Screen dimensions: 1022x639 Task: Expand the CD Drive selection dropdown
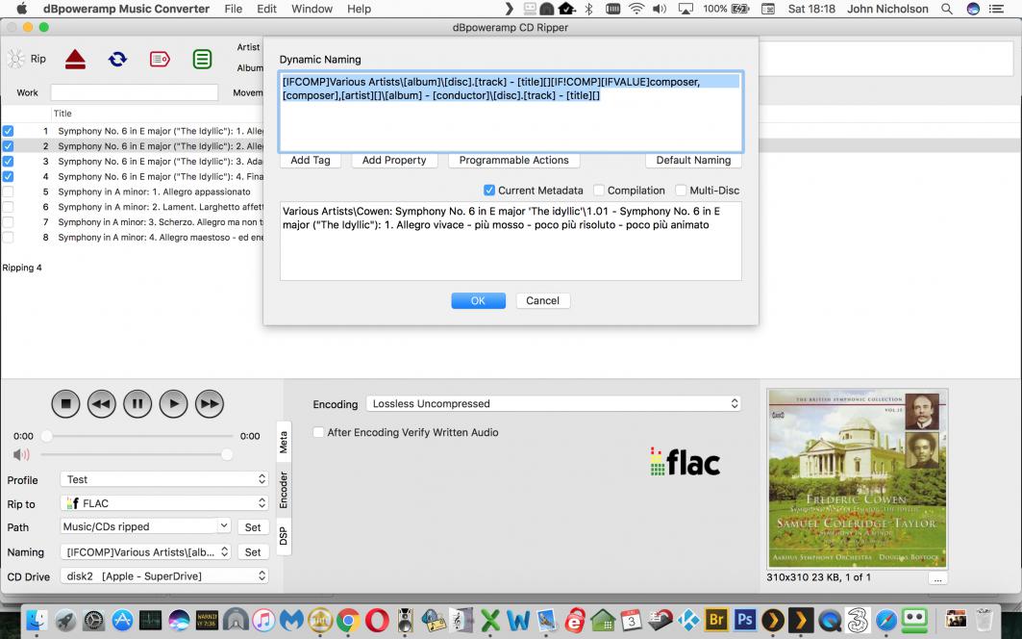coord(163,576)
